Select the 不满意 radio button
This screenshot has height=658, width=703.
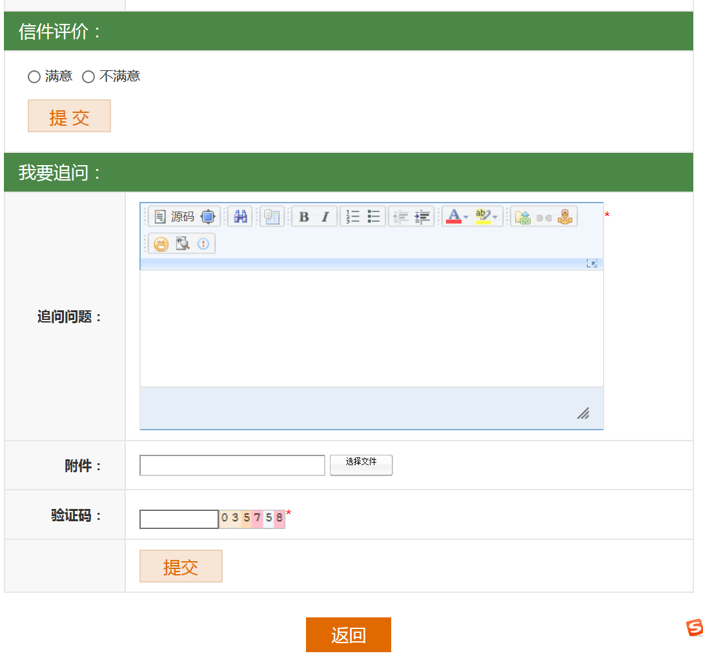[x=88, y=77]
